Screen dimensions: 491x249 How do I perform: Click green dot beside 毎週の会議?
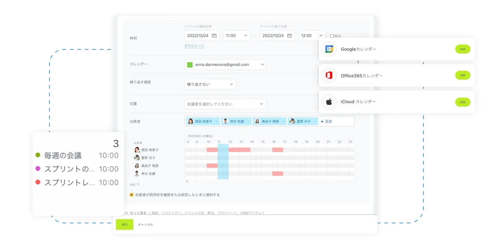pos(38,155)
